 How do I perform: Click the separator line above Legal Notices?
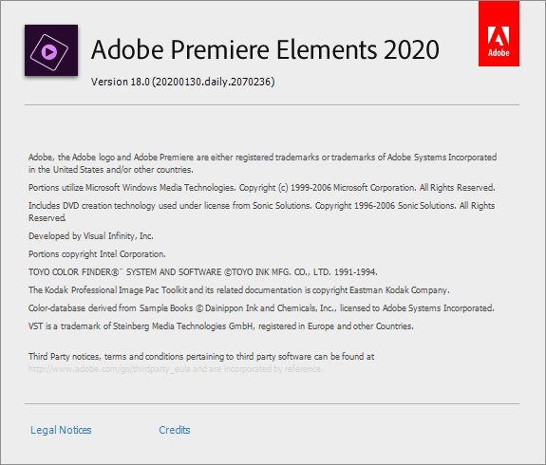point(272,403)
